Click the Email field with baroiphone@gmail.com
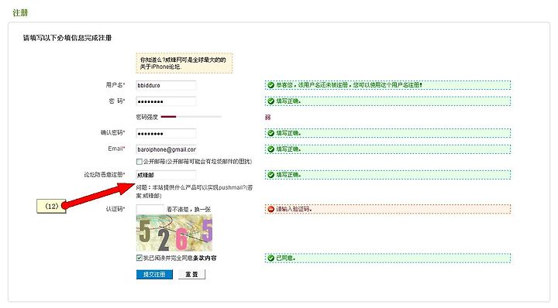Image resolution: width=558 pixels, height=308 pixels. pos(166,149)
